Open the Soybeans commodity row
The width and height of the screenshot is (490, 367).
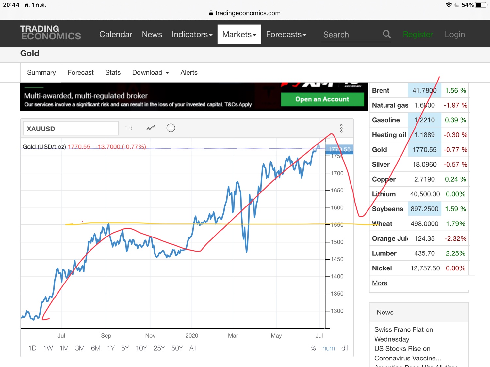pyautogui.click(x=419, y=209)
